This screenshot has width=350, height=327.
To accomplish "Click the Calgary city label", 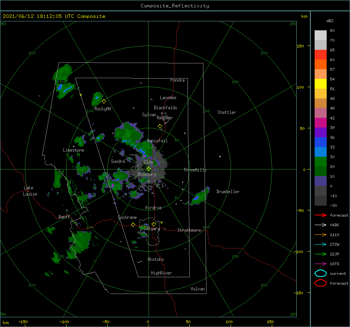I will tap(152, 229).
